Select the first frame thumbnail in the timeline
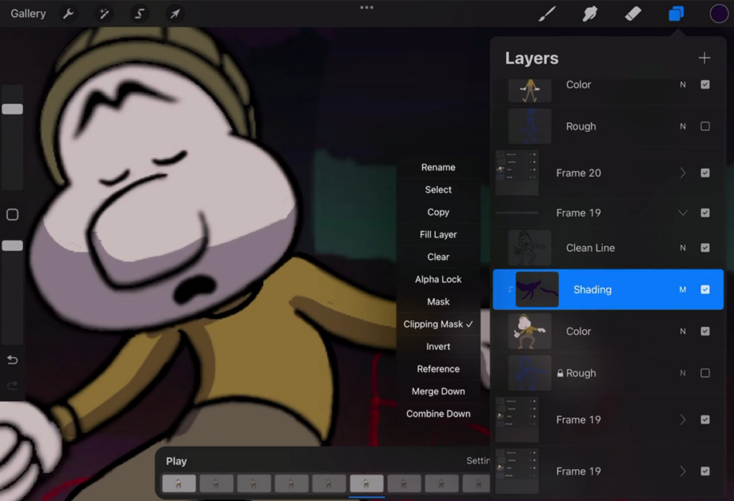Screen dimensions: 734x501 point(178,483)
